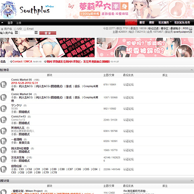Click the up-arrow icon in the black navigation bar

(x=2, y=22)
